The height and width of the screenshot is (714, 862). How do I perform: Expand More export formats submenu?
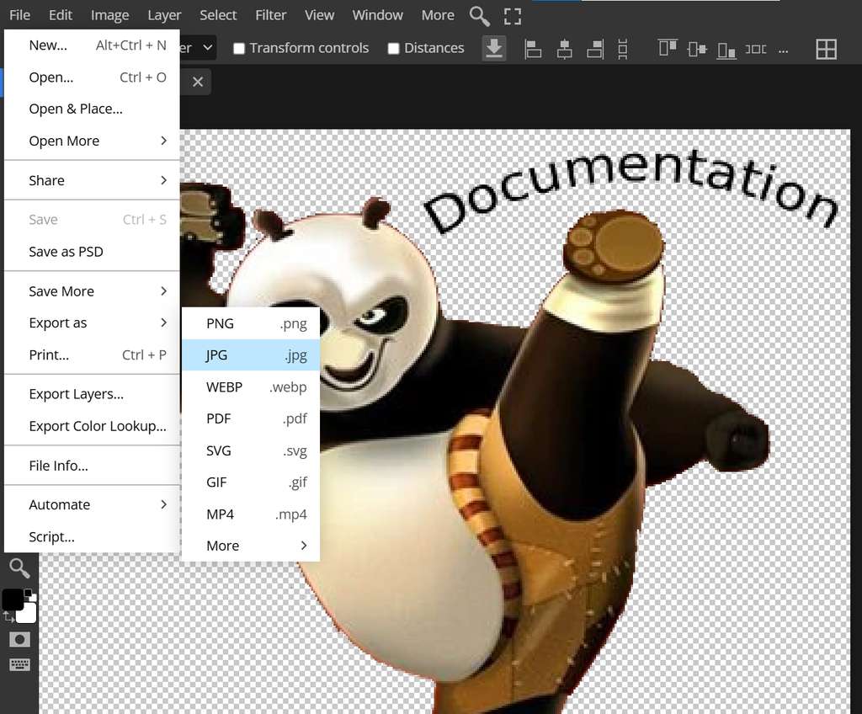click(x=251, y=546)
